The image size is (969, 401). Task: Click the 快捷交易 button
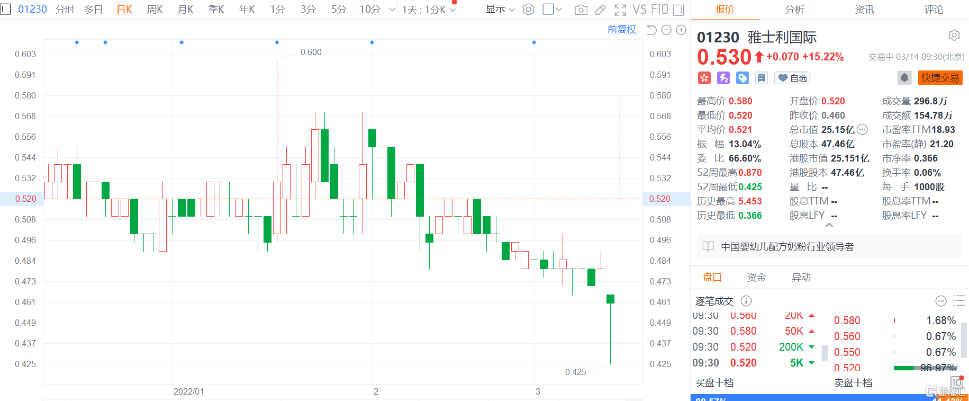(x=940, y=78)
